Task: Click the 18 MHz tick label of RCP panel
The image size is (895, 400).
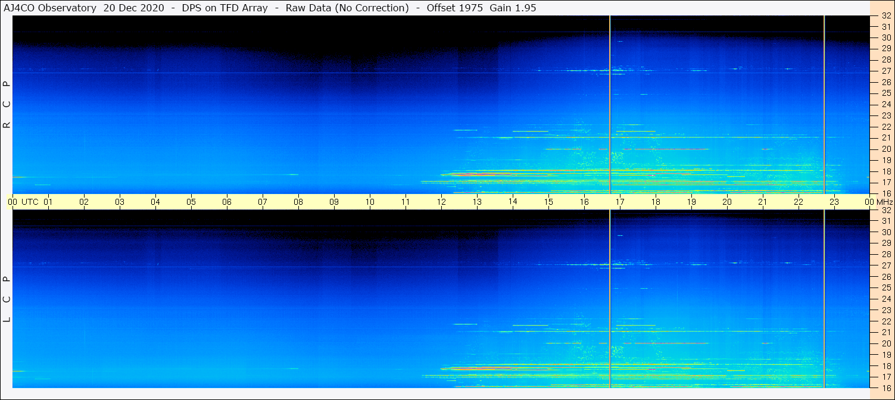Action: pyautogui.click(x=886, y=171)
